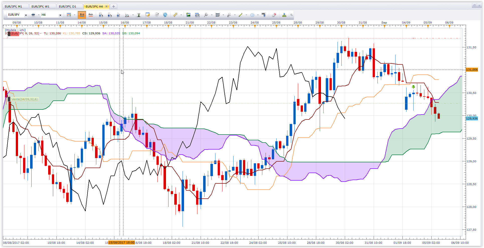
Task: Switch to the EUR/JPY, W1 tab
Action: [40, 7]
